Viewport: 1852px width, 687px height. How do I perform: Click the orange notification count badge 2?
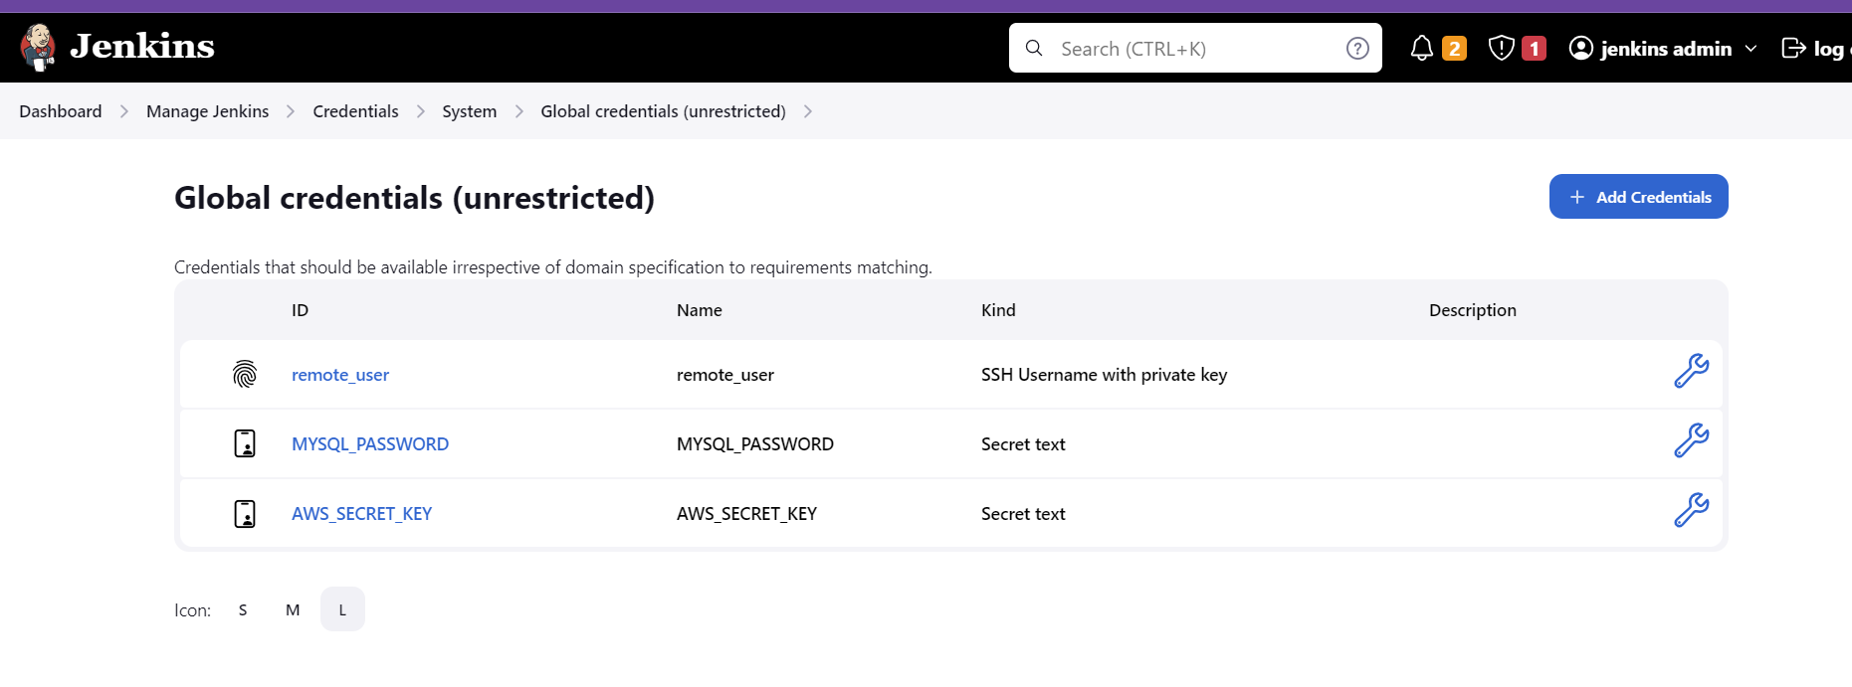(x=1454, y=48)
